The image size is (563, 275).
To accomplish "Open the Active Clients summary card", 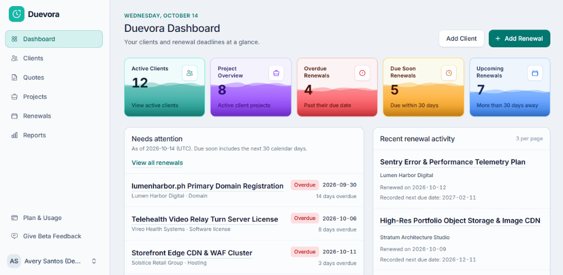I will click(164, 87).
